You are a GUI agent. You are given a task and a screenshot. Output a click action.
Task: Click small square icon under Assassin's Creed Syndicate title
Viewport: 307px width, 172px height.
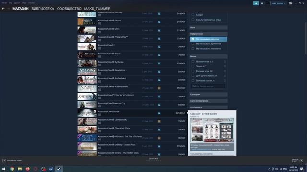pos(99,65)
